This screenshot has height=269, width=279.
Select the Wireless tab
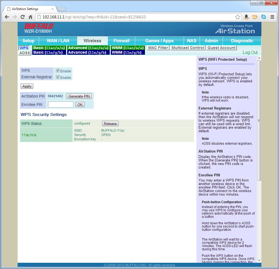(92, 41)
